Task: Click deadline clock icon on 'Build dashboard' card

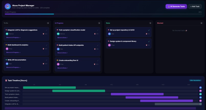Action: [x=43, y=49]
